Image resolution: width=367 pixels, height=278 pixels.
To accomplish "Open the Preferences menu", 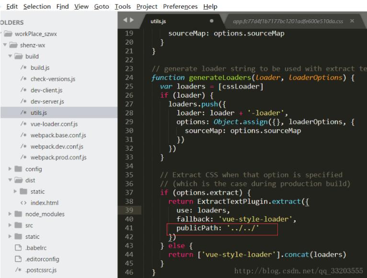I will point(180,7).
